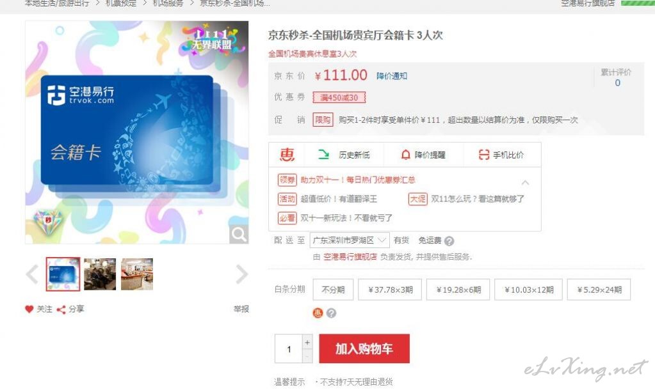The image size is (655, 390).
Task: Open the 机场服务 breadcrumb item
Action: point(168,3)
